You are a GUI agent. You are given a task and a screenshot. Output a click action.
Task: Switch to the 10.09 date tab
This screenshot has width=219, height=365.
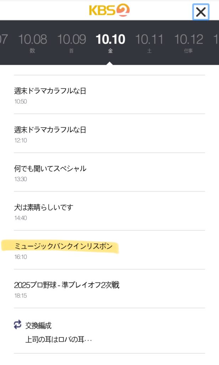tap(71, 42)
